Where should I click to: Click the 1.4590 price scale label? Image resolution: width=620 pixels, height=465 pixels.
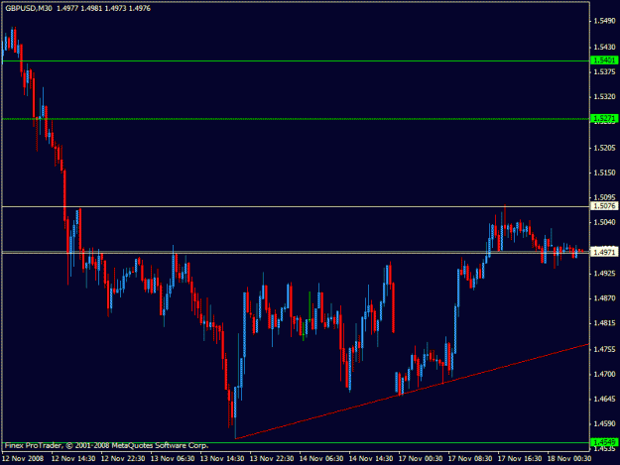(604, 424)
